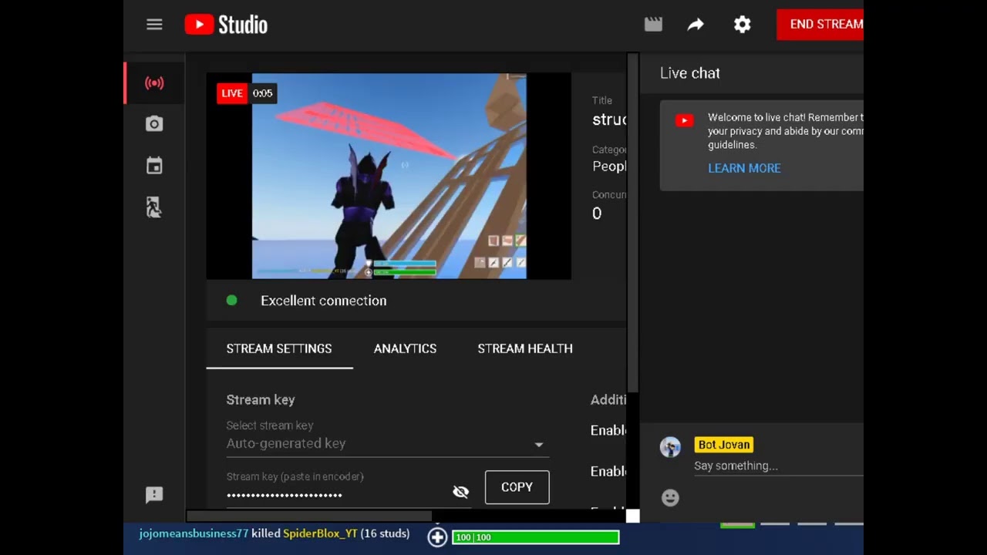
Task: Click the Bot Jovan name badge
Action: point(723,445)
